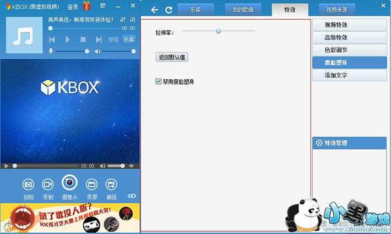
Task: Adjust the microphone volume slider
Action: tap(72, 51)
